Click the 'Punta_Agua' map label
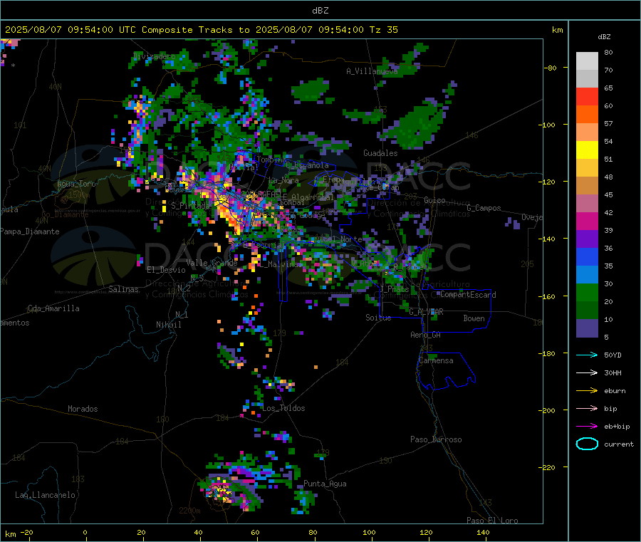Screen dimensions: 641x542 325,484
